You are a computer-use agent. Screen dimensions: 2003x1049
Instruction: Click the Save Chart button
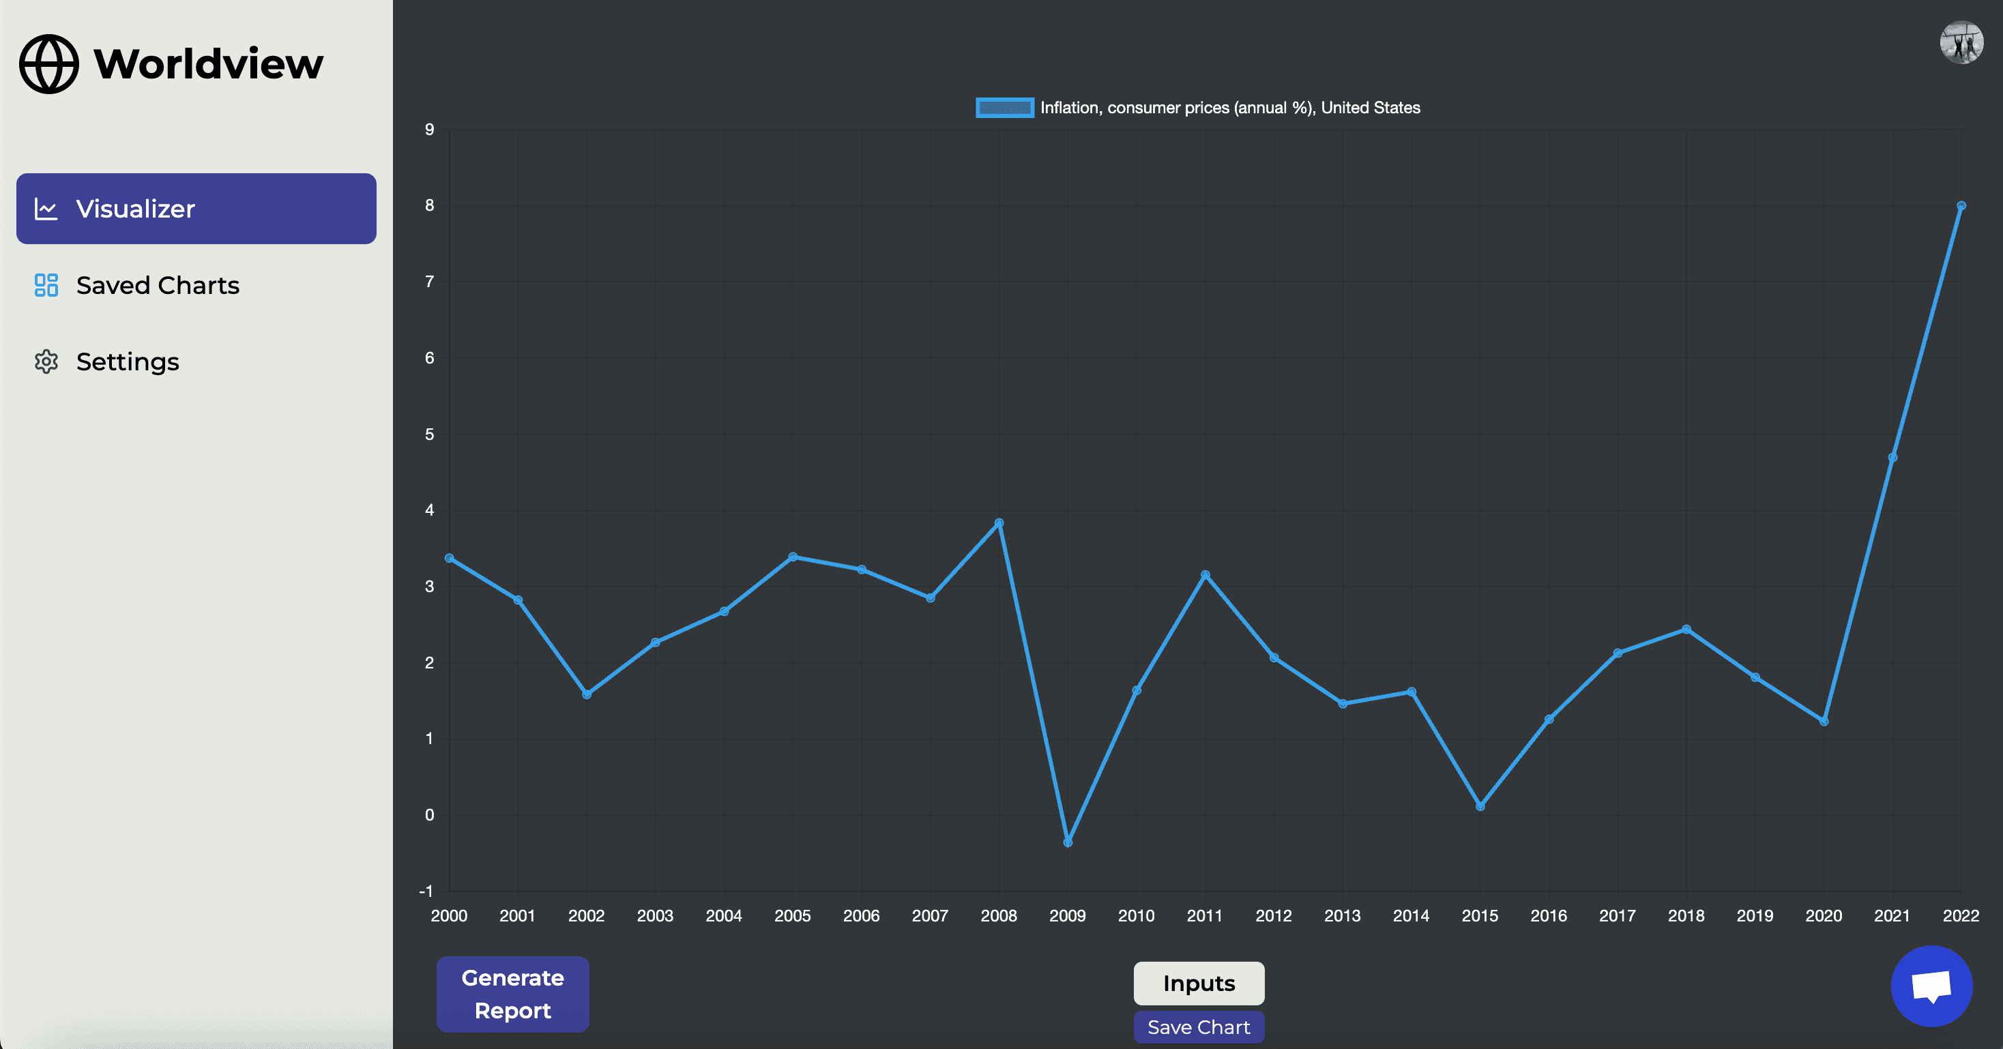click(x=1198, y=1026)
